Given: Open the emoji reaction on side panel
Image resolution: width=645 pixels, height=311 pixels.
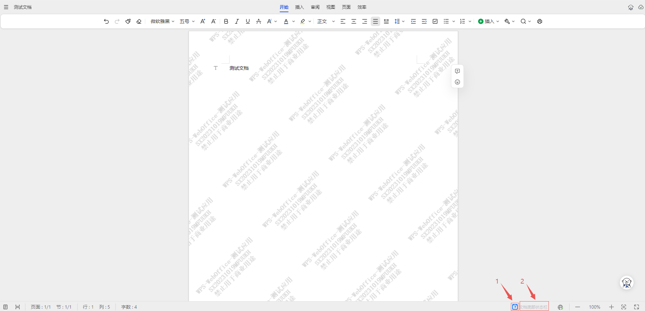Looking at the screenshot, I should click(x=457, y=82).
